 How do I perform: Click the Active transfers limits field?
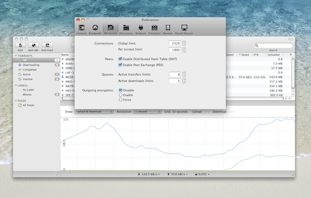coord(175,74)
